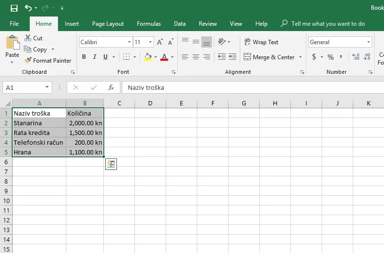Open the font size 11 dropdown

click(x=151, y=42)
